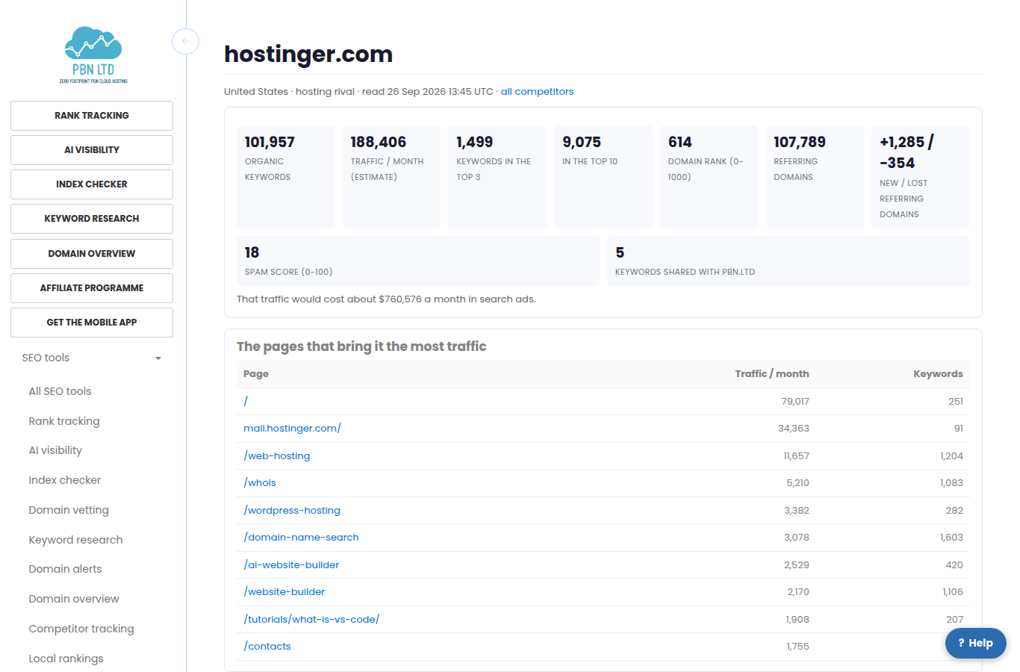Click the pages that bring most traffic heading
Image resolution: width=1020 pixels, height=672 pixels.
[361, 346]
